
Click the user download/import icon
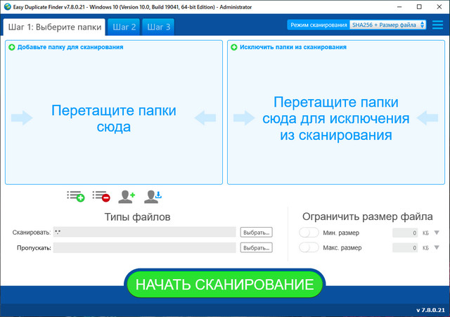[x=153, y=196]
